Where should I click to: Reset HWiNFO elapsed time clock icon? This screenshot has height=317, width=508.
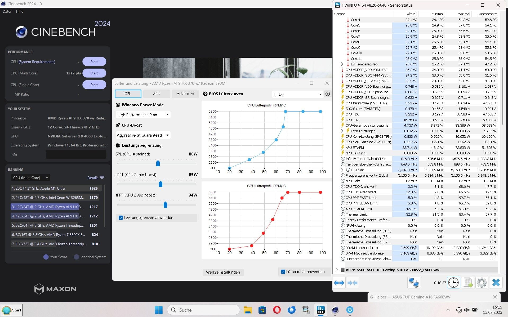coord(453,283)
